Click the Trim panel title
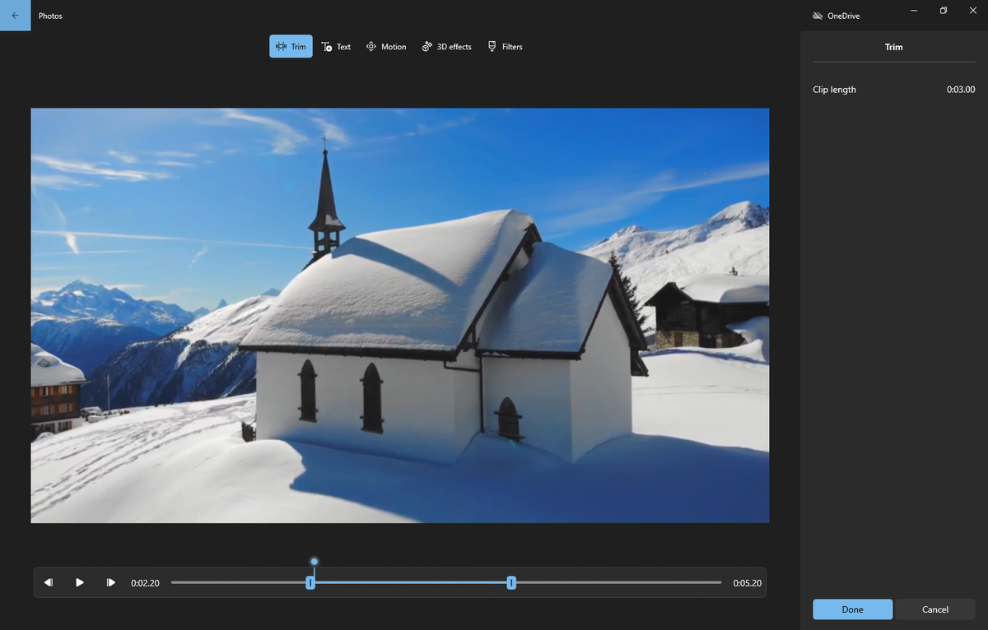Viewport: 988px width, 630px height. click(x=893, y=47)
